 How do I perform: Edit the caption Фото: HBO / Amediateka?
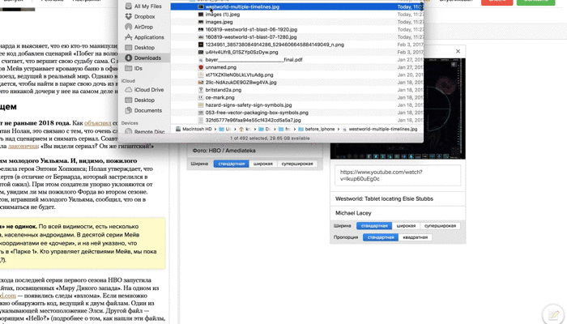[254, 151]
